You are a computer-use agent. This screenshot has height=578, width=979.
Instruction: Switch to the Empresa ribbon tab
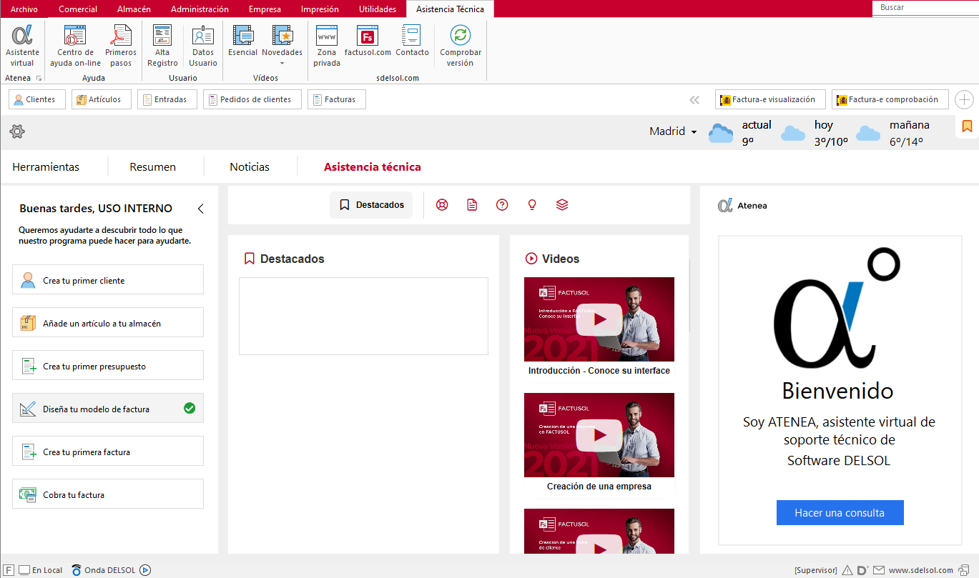coord(265,9)
